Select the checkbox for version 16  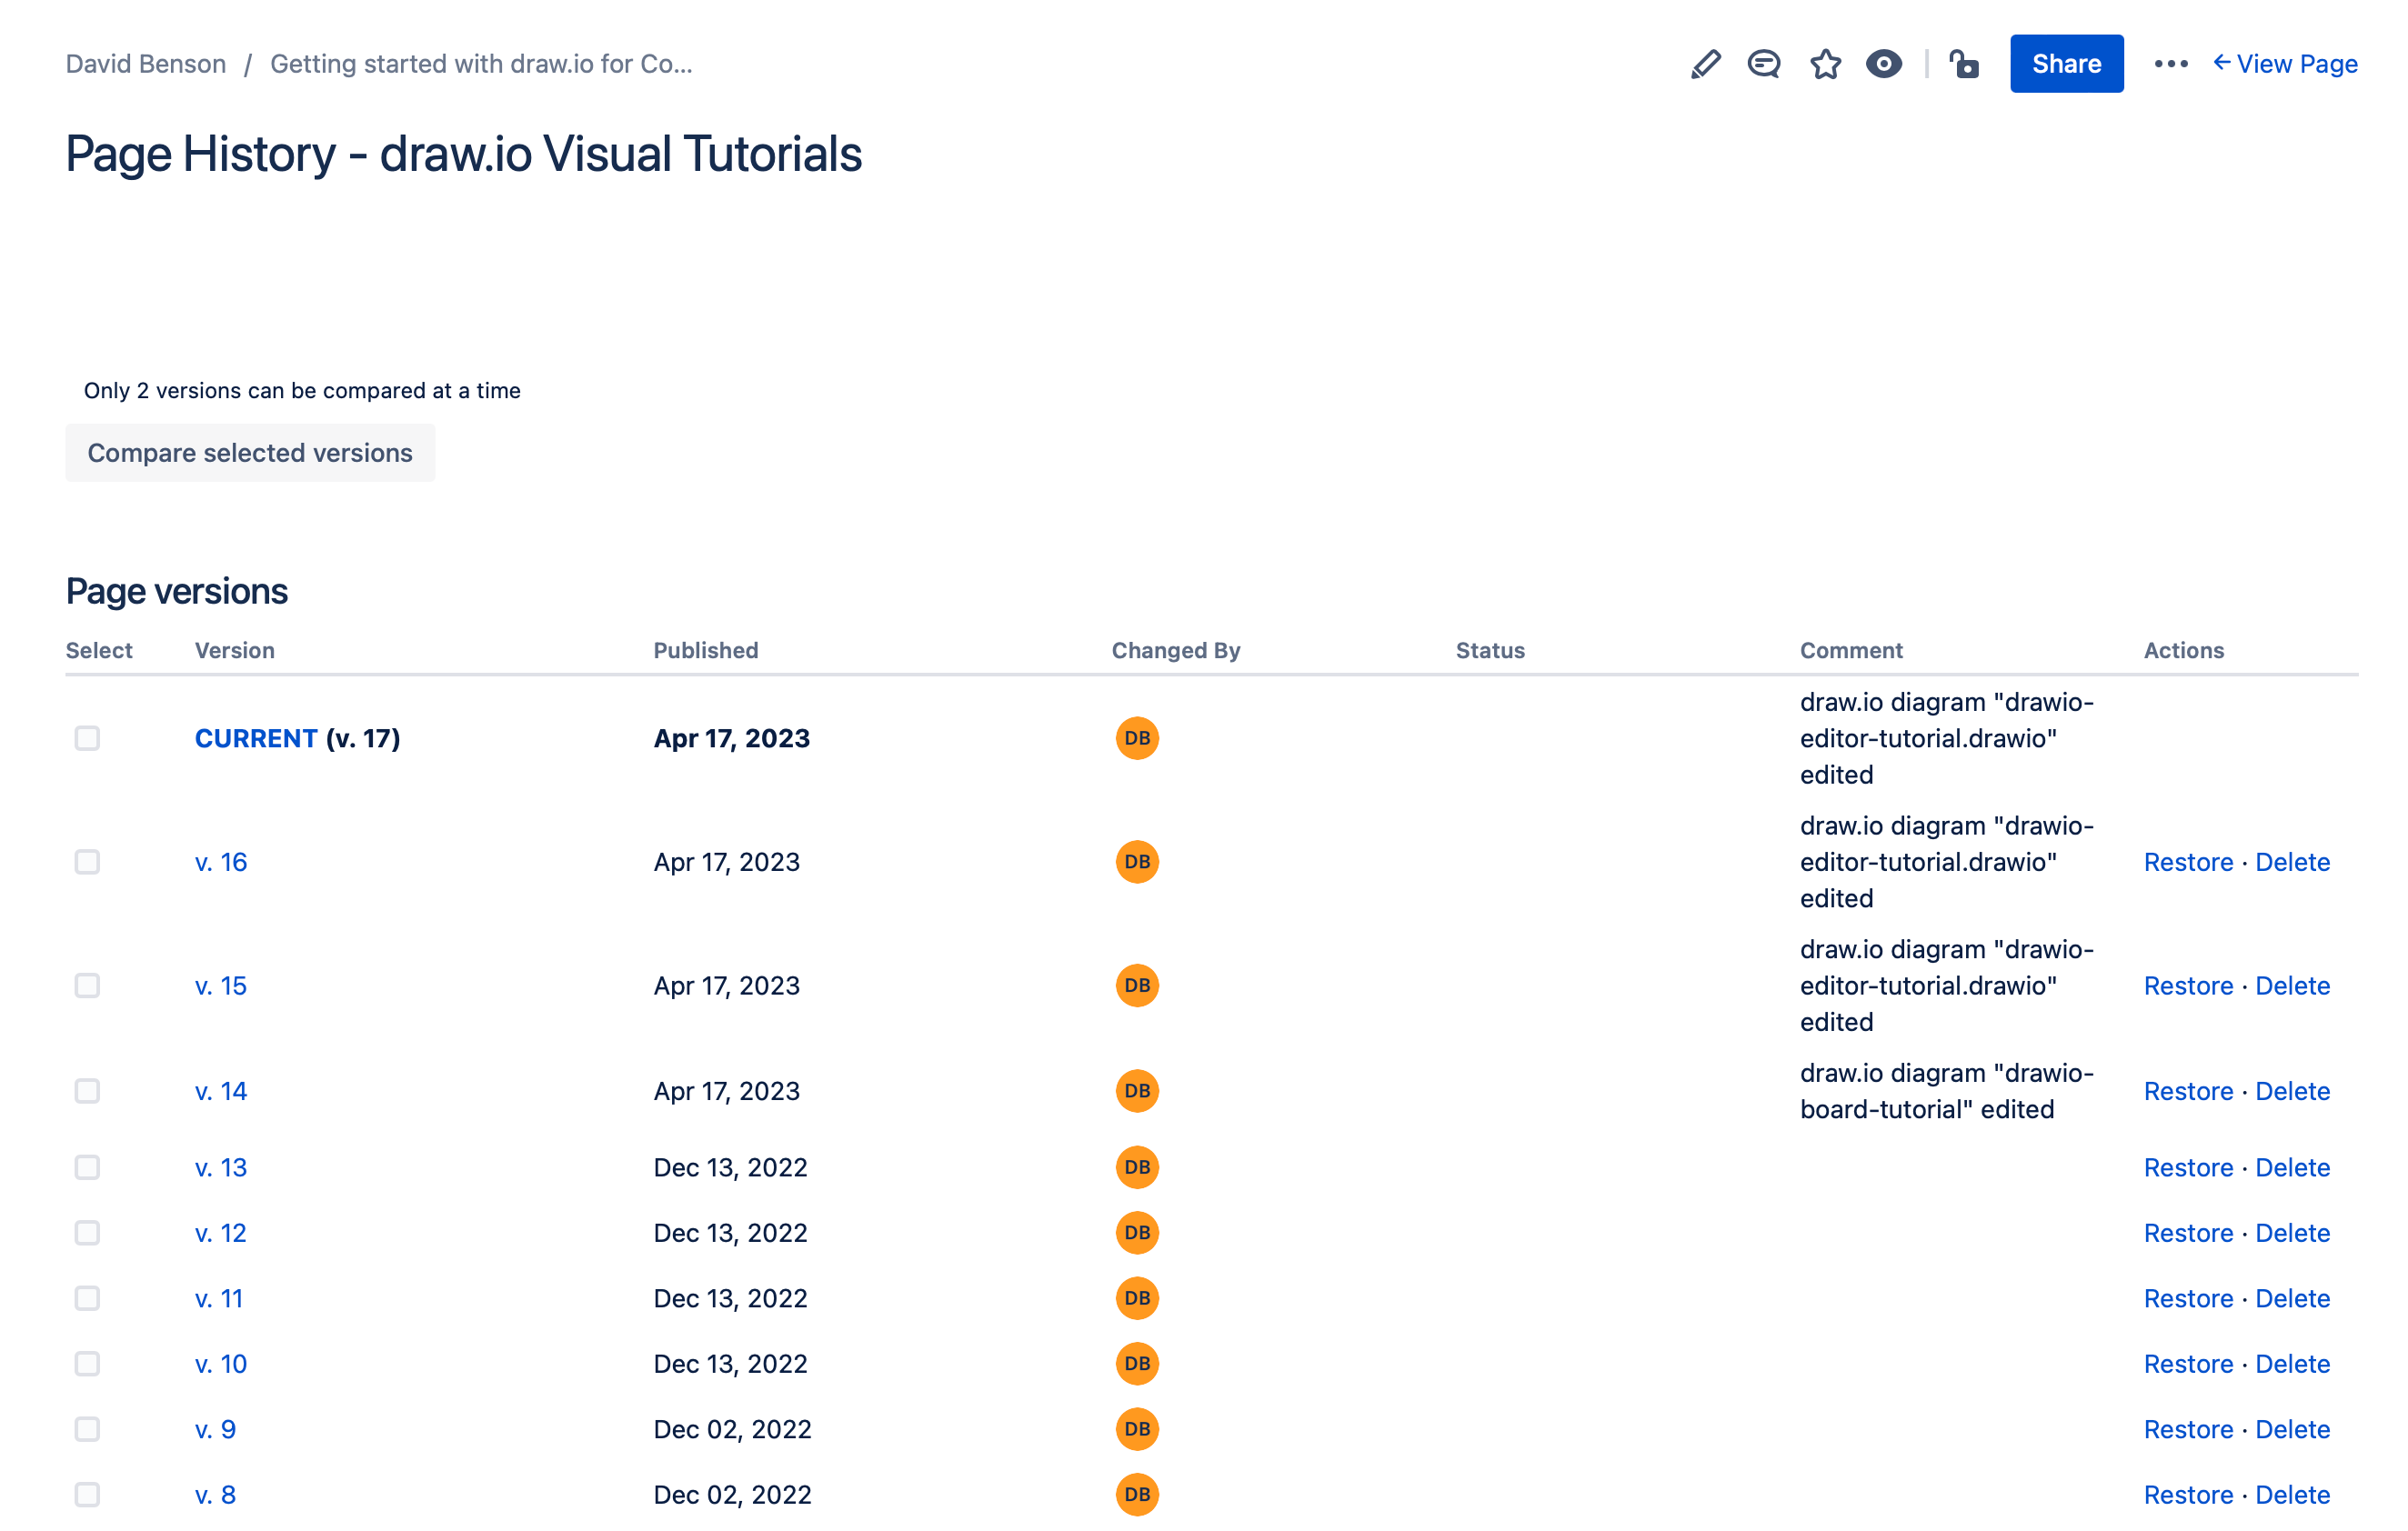[x=87, y=861]
